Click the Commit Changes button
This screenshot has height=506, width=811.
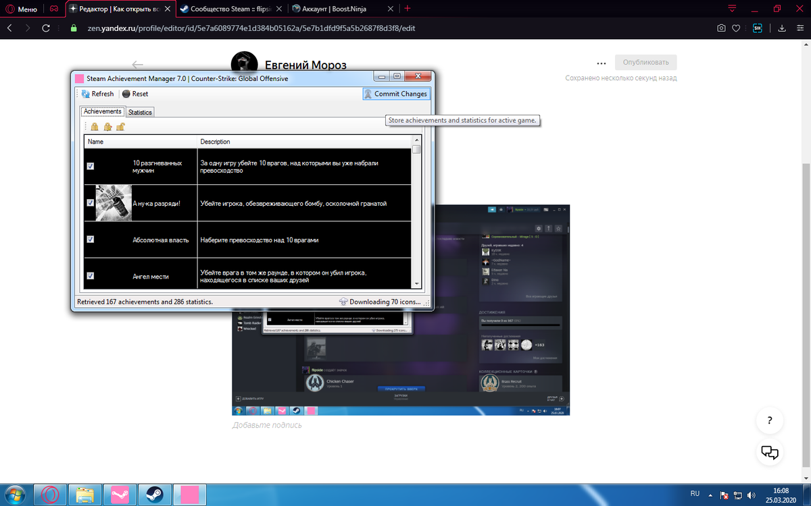click(395, 94)
